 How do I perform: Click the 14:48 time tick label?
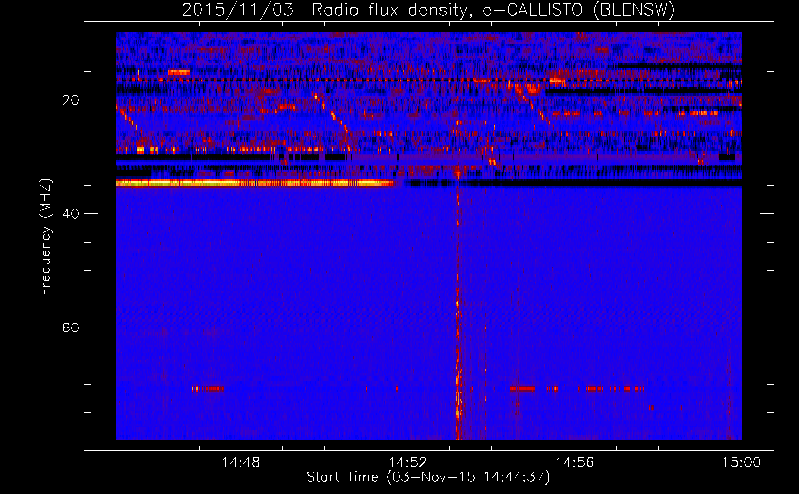(x=241, y=463)
